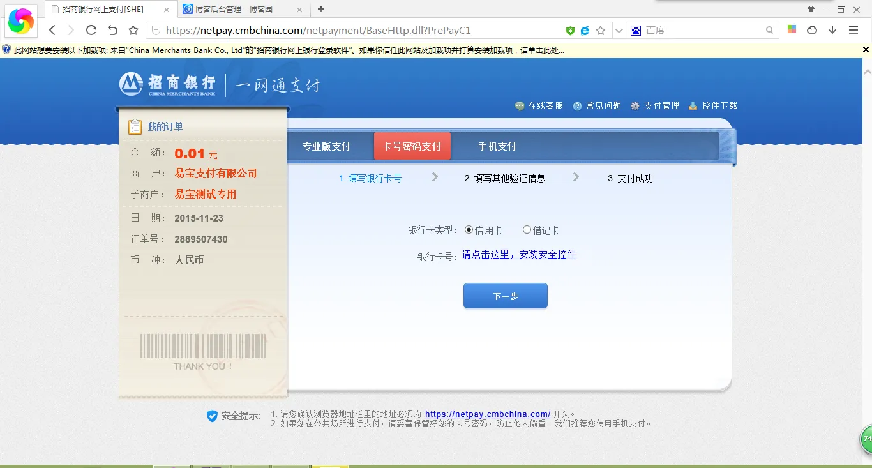Open the cloud sync icon in toolbar
Screen dimensions: 872x468
812,30
